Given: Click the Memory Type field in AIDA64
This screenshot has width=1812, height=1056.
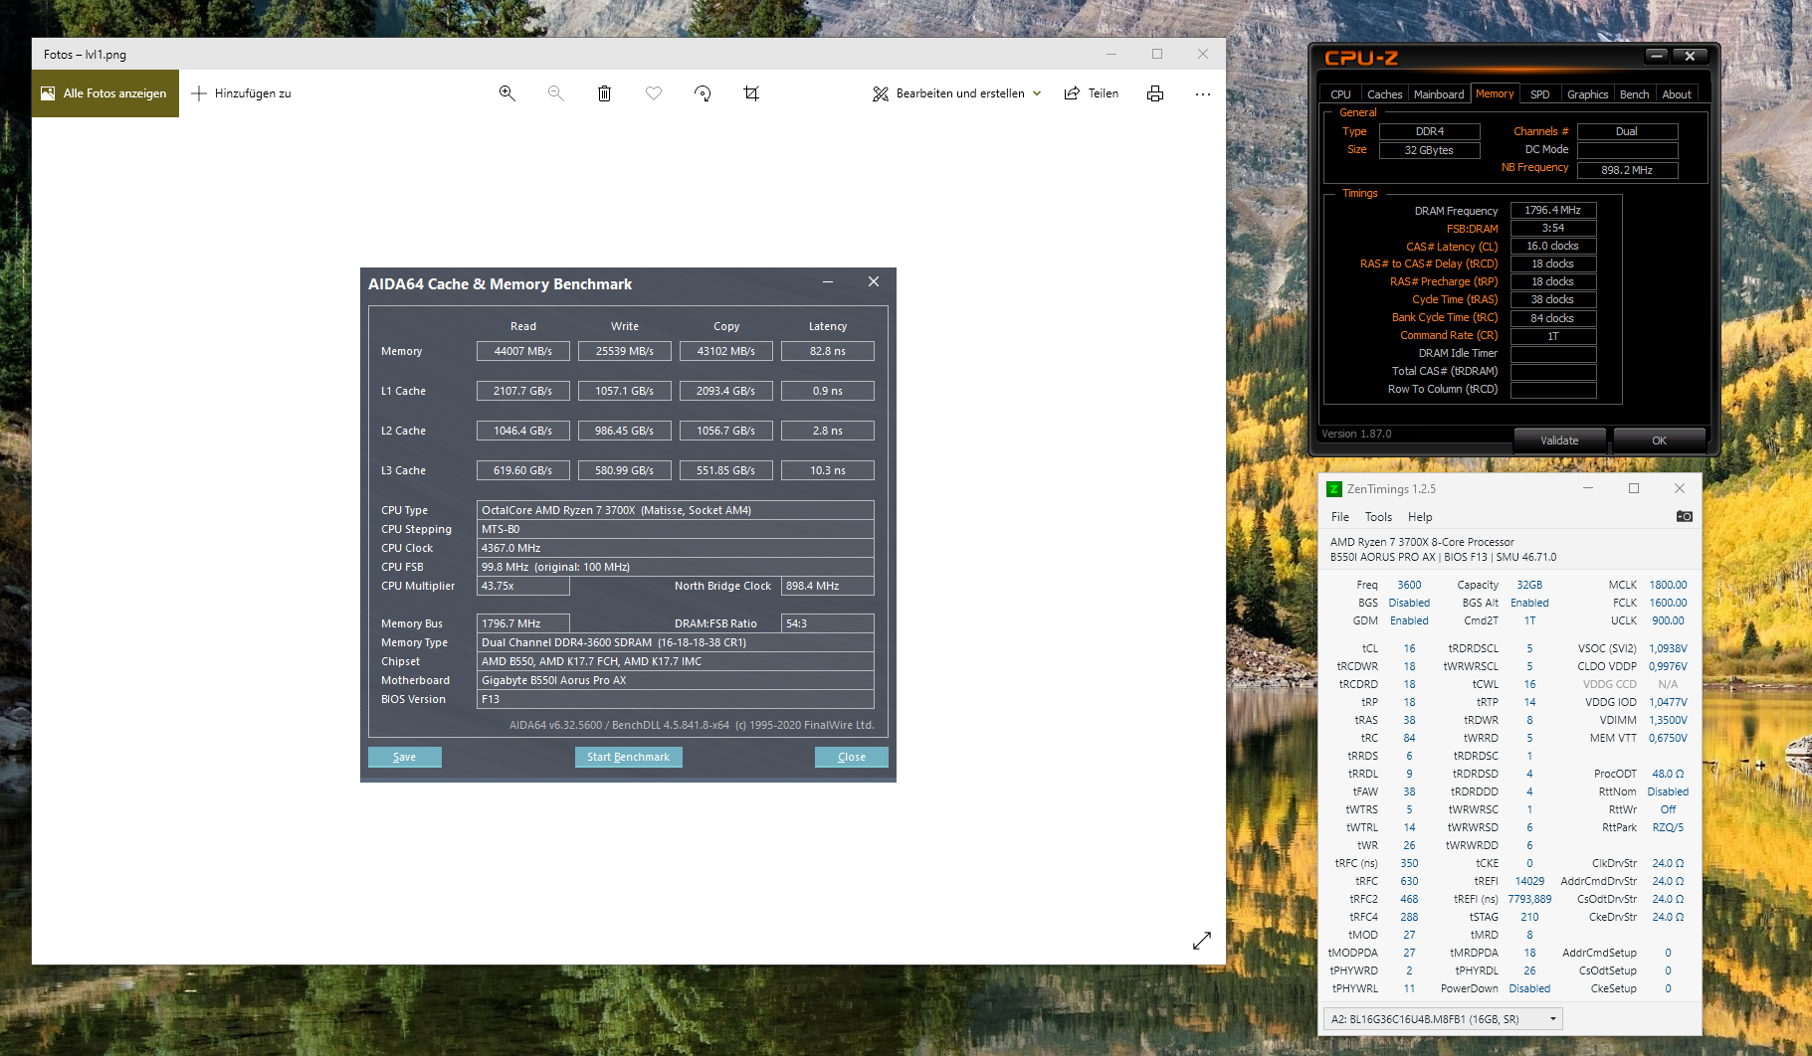Looking at the screenshot, I should click(x=676, y=642).
